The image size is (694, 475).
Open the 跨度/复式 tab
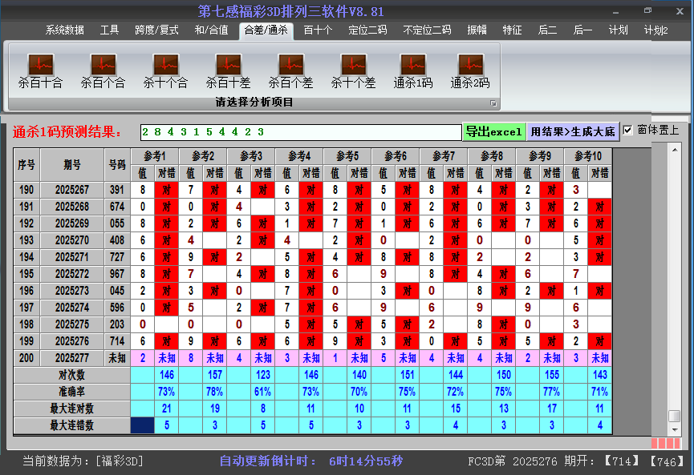tap(156, 30)
